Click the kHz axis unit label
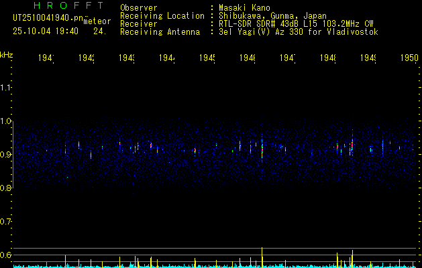 (x=7, y=55)
